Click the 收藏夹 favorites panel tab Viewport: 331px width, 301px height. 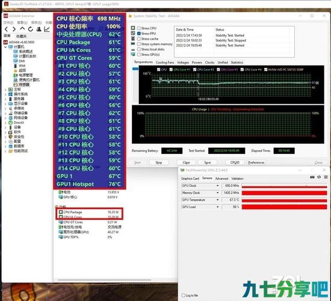(x=21, y=36)
